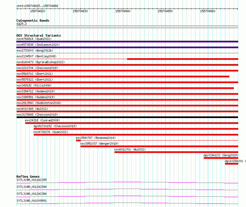This screenshot has width=246, height=207.
Task: Select variant label dgv1028e201
Action: (x=234, y=161)
